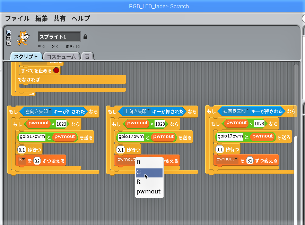The width and height of the screenshot is (305, 225).
Task: Pick pwmout in the variable popup list
Action: tap(149, 191)
